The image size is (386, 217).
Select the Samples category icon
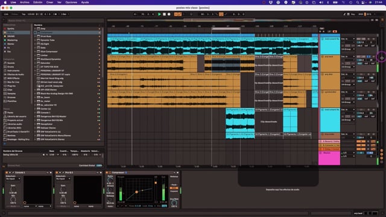click(x=5, y=93)
